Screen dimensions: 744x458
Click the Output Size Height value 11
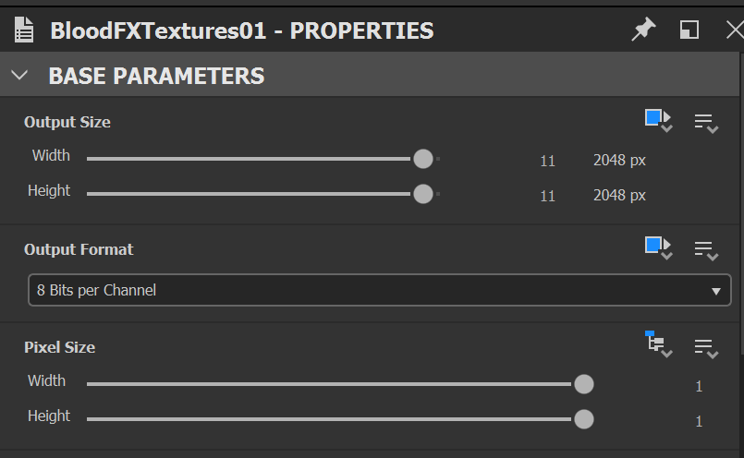547,196
